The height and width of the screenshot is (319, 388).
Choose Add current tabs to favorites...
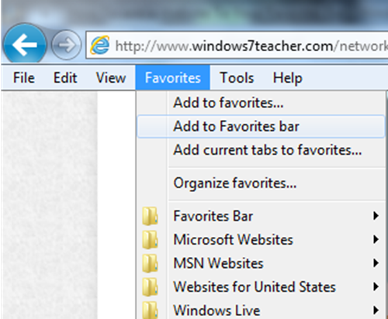(261, 150)
